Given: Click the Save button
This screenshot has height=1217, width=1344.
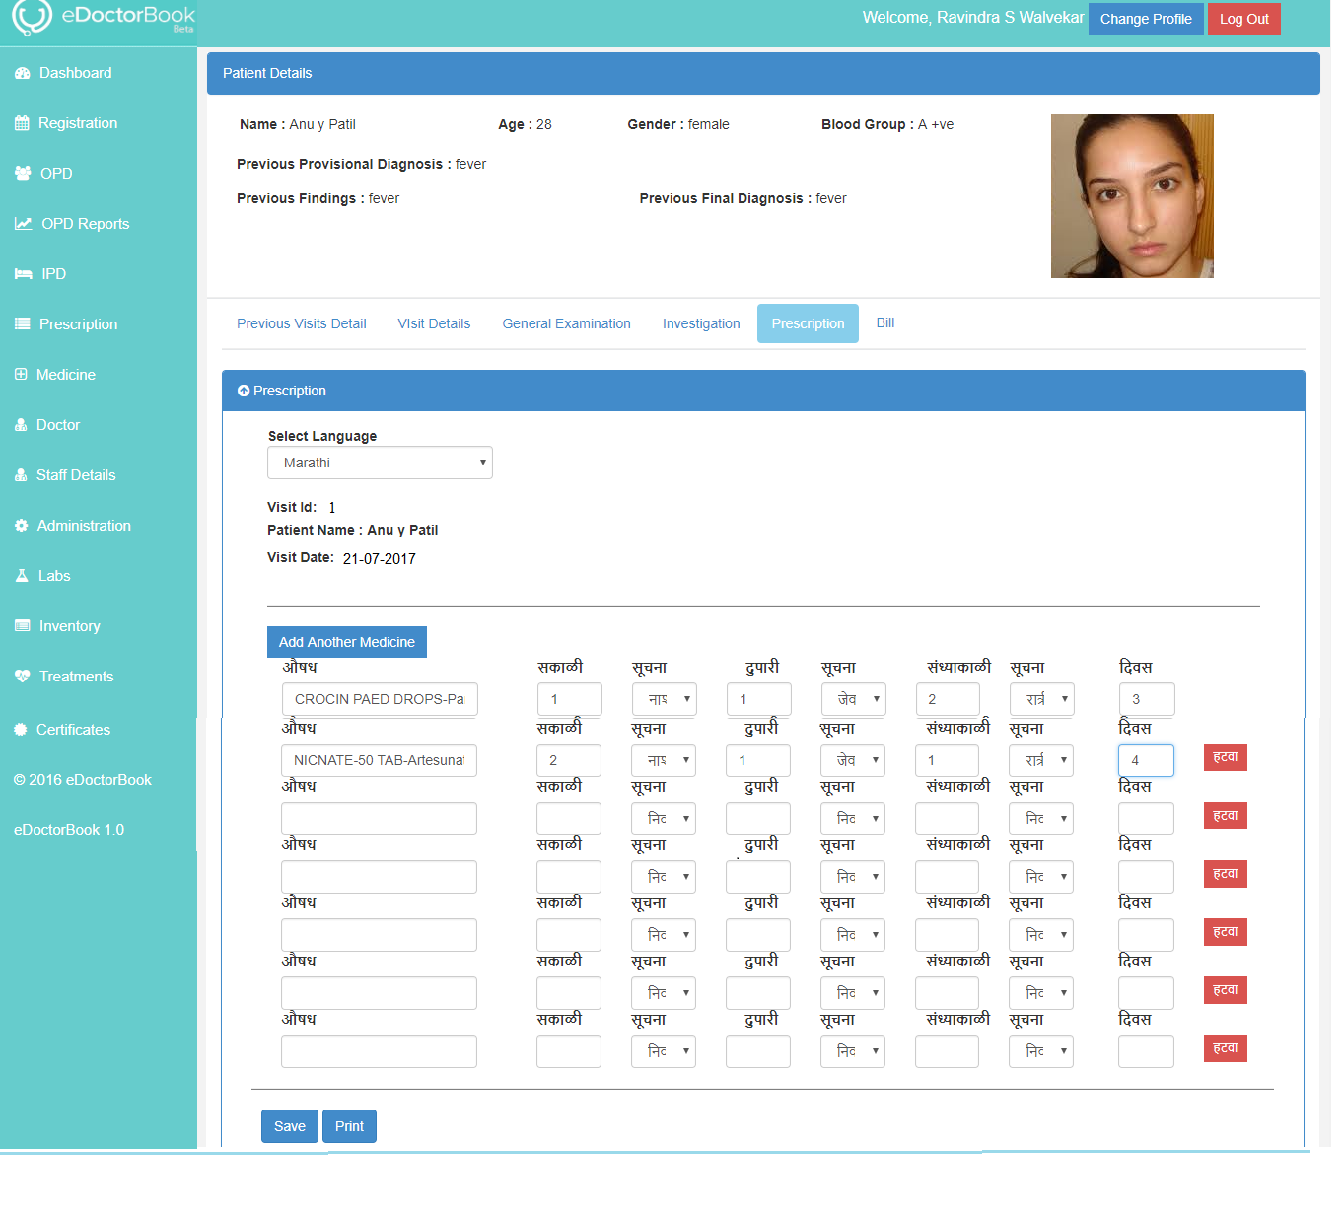Looking at the screenshot, I should 289,1126.
